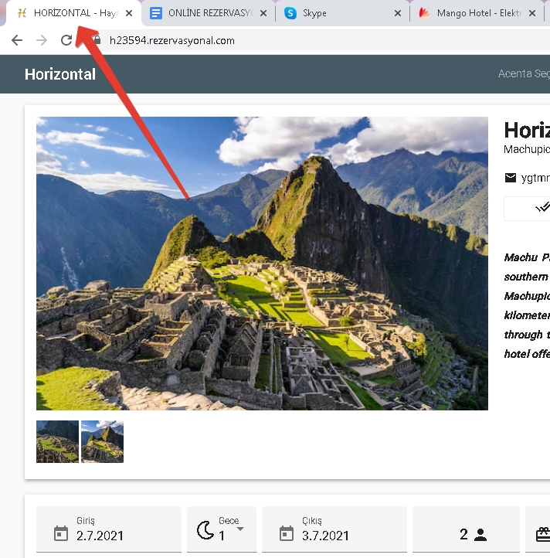Click the Giriş calendar icon
The image size is (550, 558).
click(61, 533)
